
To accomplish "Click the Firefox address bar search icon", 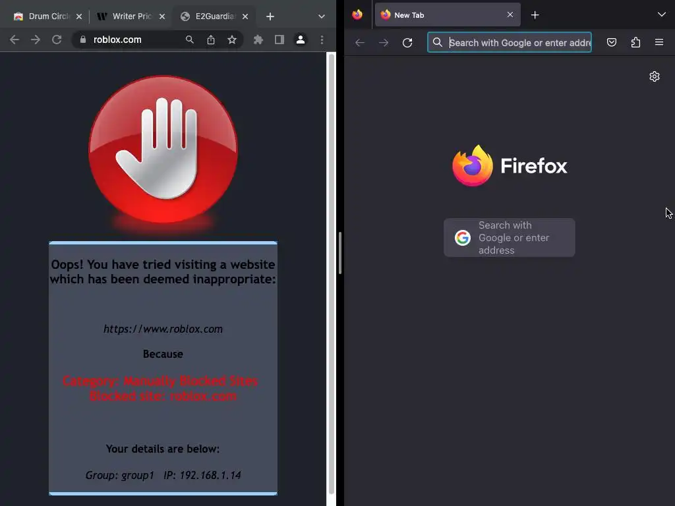I will click(438, 42).
